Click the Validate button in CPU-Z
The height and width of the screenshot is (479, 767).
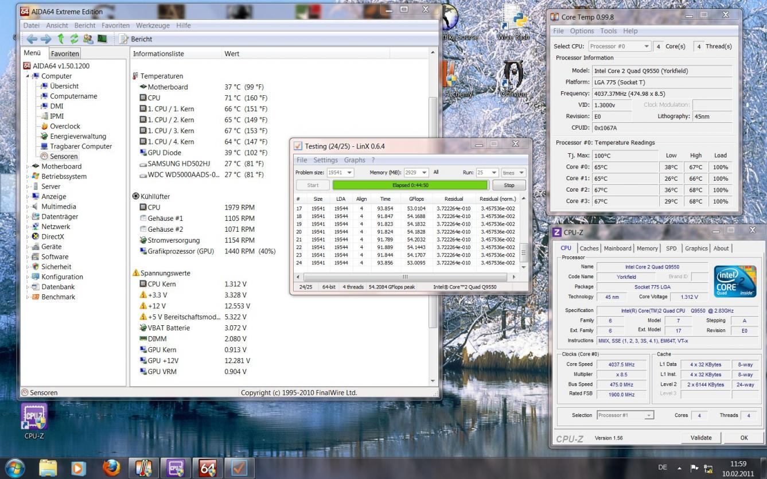pos(700,438)
